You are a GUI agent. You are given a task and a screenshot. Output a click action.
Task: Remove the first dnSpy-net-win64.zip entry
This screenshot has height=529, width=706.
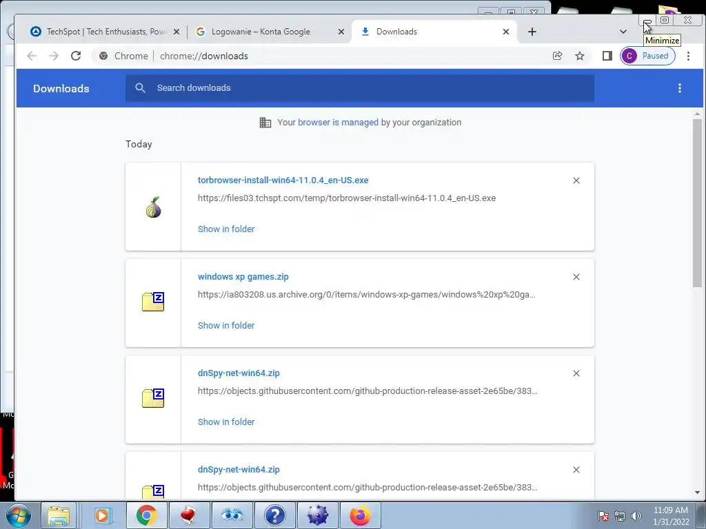(576, 373)
